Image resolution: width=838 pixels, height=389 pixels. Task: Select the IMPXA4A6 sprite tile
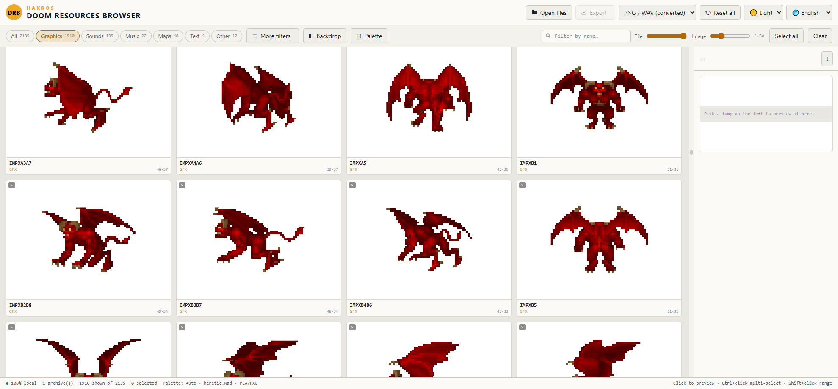tap(259, 110)
